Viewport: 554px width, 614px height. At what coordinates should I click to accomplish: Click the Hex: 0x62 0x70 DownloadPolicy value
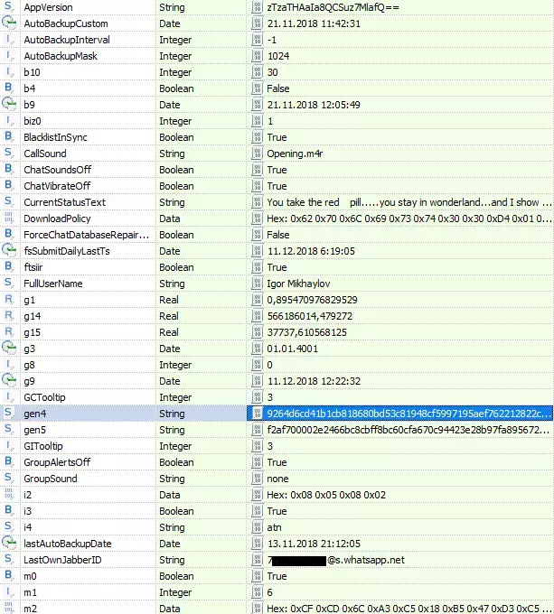coord(409,219)
